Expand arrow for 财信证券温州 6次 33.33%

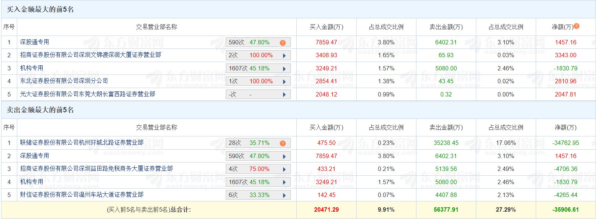[x=284, y=196]
